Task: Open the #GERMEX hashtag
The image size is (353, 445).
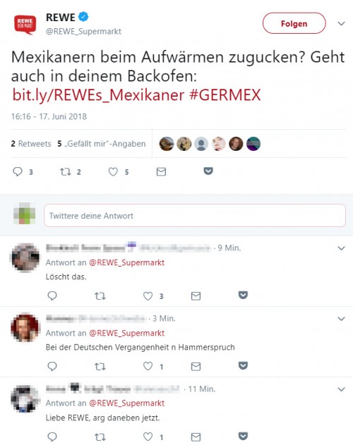Action: point(225,95)
